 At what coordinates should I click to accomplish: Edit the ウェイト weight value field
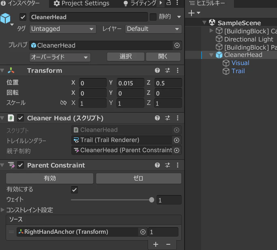coord(169,200)
